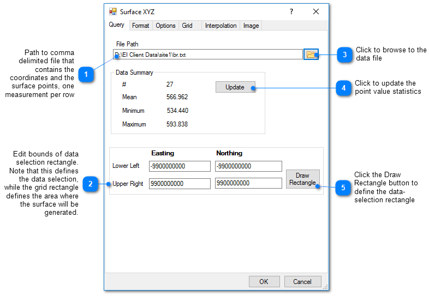Select the Image tab
The height and width of the screenshot is (296, 429).
pyautogui.click(x=251, y=26)
